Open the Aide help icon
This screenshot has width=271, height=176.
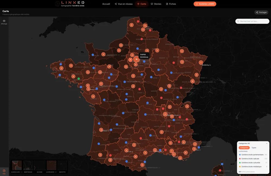4,172
